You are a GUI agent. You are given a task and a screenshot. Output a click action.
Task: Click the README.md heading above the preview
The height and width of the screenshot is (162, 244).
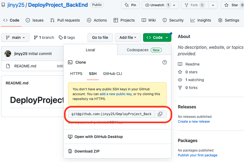click(x=17, y=83)
